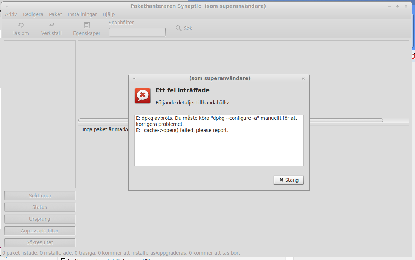Click the 'Inga paket är marke' text
This screenshot has width=415, height=260.
tap(105, 129)
